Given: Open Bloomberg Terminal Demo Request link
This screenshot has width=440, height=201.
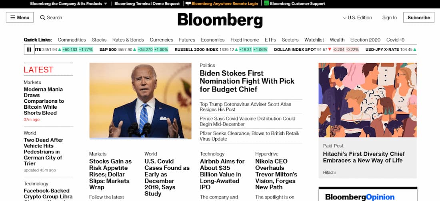Looking at the screenshot, I should click(x=147, y=4).
